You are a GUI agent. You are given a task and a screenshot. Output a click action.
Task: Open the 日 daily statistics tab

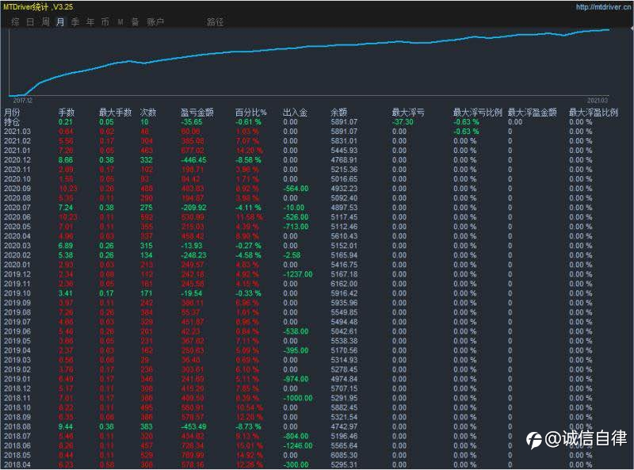pyautogui.click(x=30, y=22)
